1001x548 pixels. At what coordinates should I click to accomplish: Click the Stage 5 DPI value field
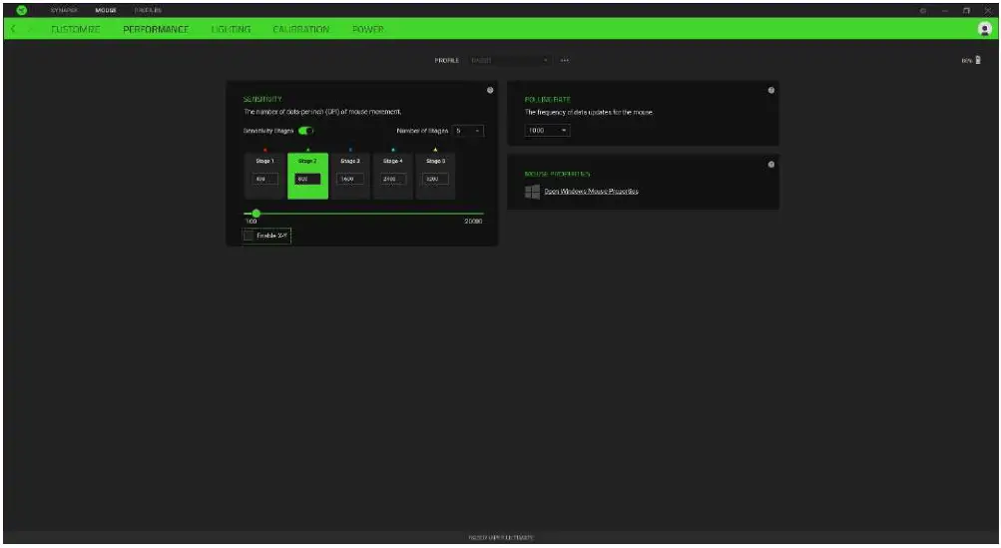pos(435,179)
